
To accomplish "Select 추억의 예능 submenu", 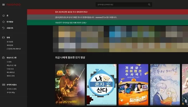I will [x=11, y=93].
